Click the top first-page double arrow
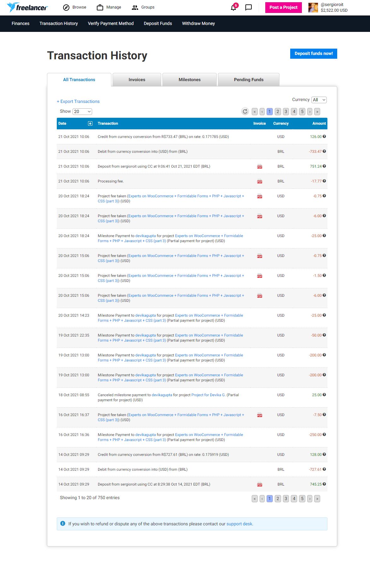 255,111
